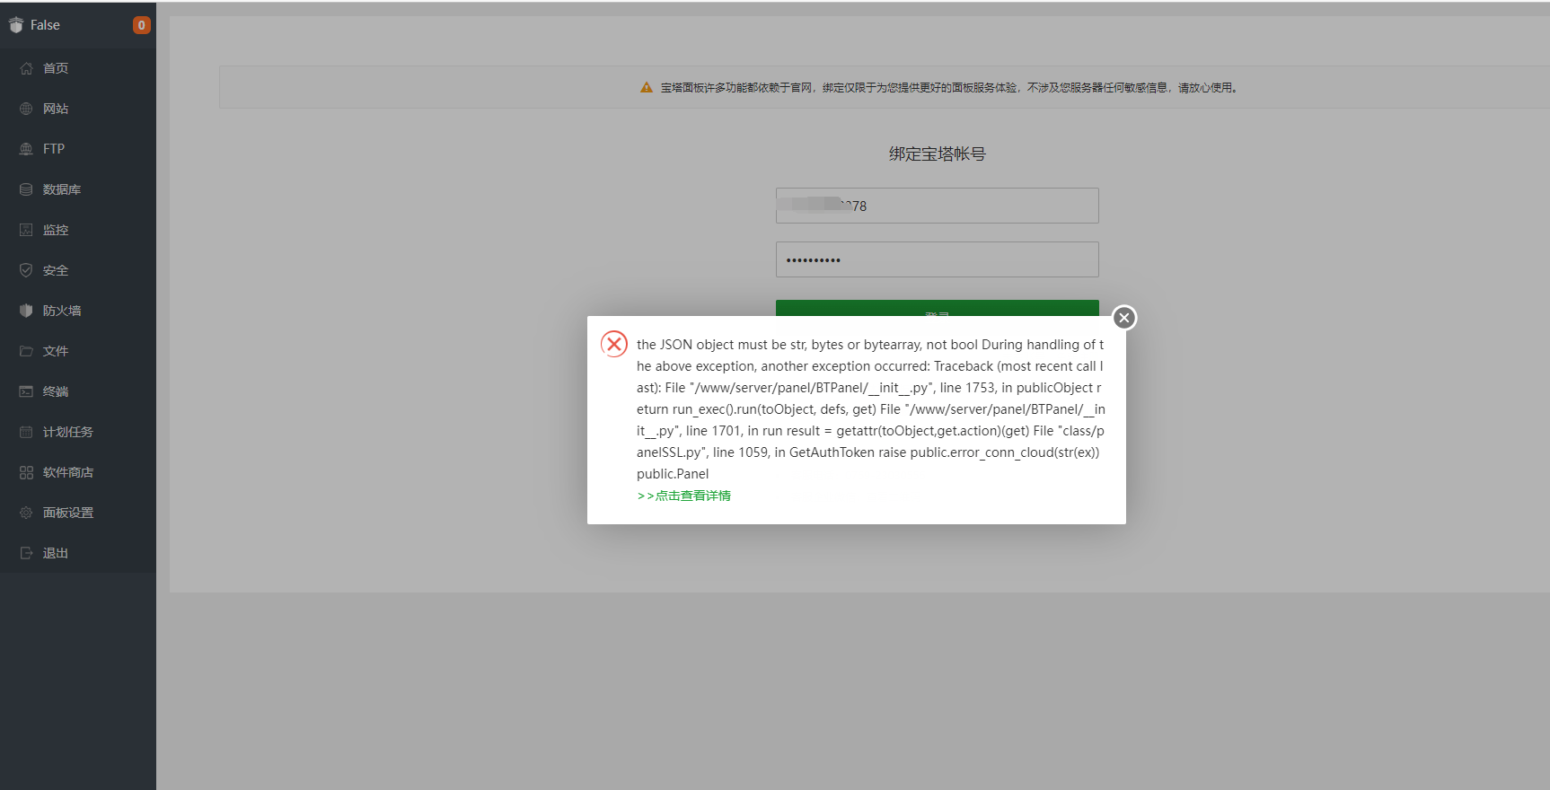Click the notice text starting with 宝塔面板许多功能
1550x790 pixels.
pyautogui.click(x=949, y=87)
